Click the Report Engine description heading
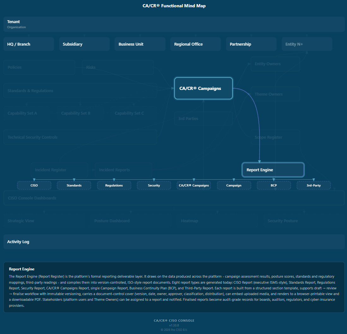Viewport: 347px width, 334px height. click(x=22, y=269)
